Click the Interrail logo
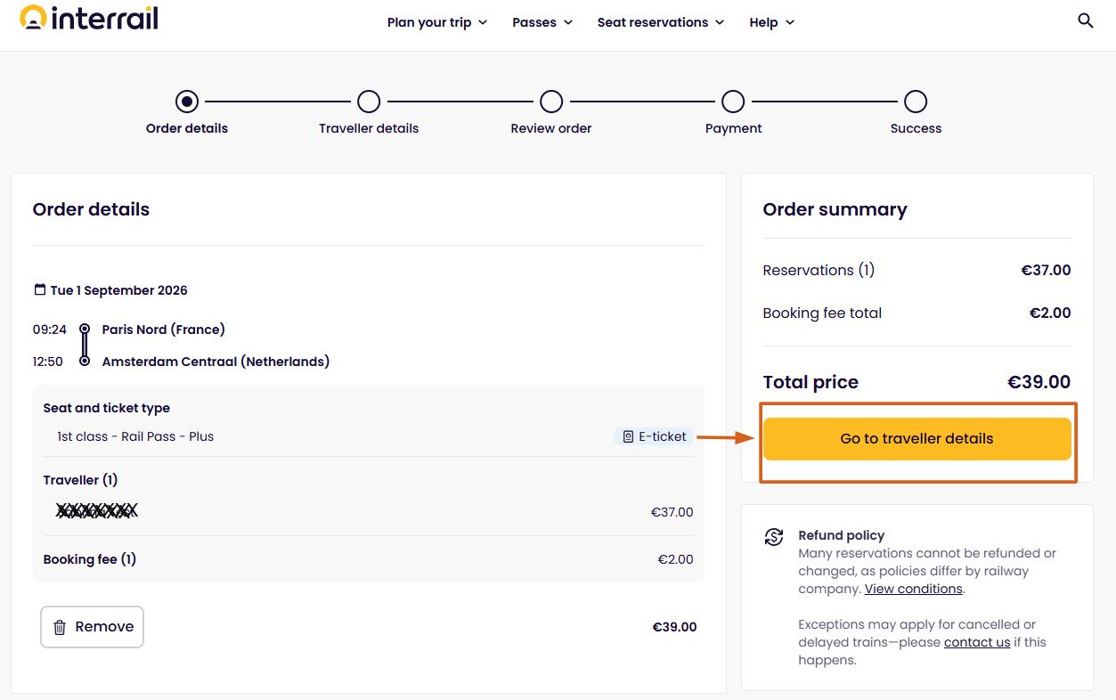The width and height of the screenshot is (1116, 700). [x=89, y=19]
